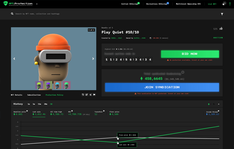Screen dimensions: 234x149
Task: Flag this NFT with the report icon
Action: pyautogui.click(x=94, y=95)
